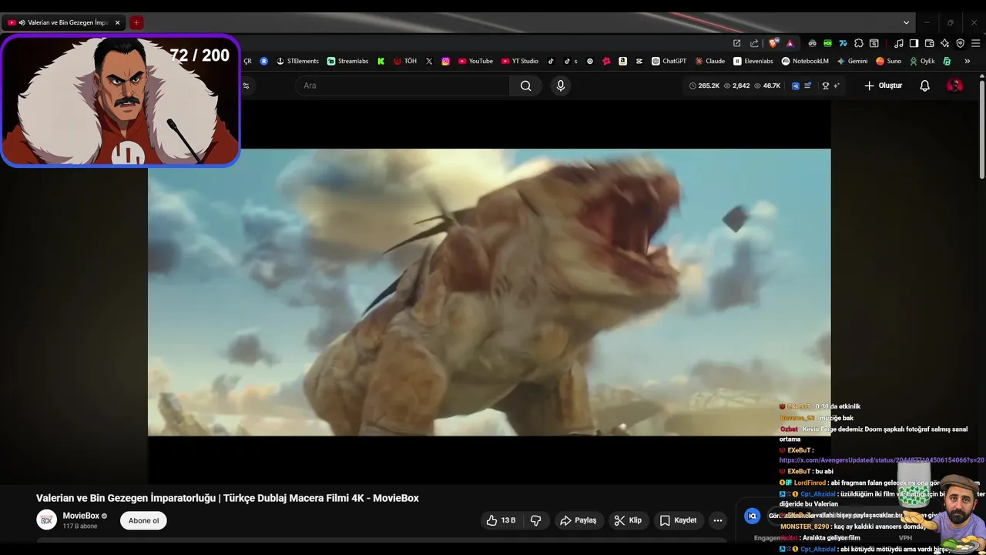The height and width of the screenshot is (555, 986).
Task: Start voice search with microphone icon
Action: [x=561, y=86]
